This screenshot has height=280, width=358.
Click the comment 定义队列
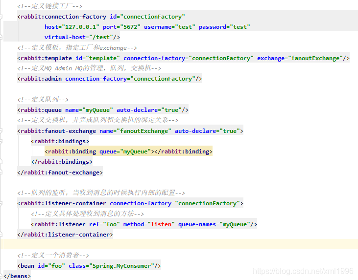[x=43, y=99]
